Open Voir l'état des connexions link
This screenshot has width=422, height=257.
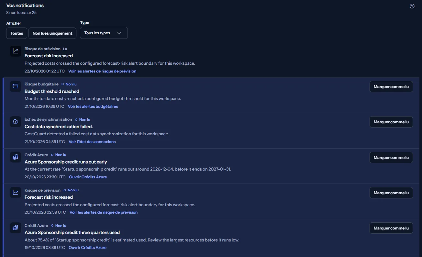[92, 142]
